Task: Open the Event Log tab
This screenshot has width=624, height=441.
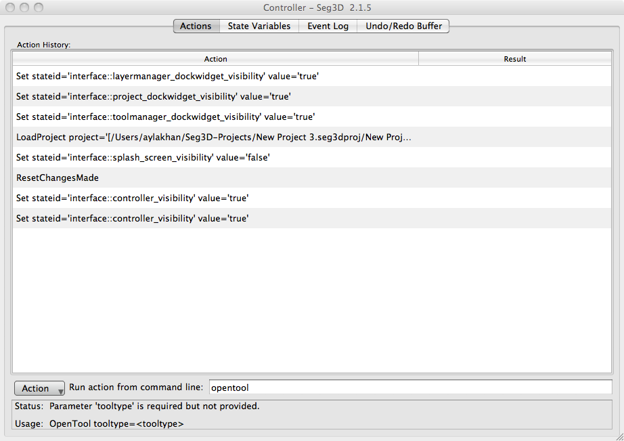Action: click(x=328, y=26)
